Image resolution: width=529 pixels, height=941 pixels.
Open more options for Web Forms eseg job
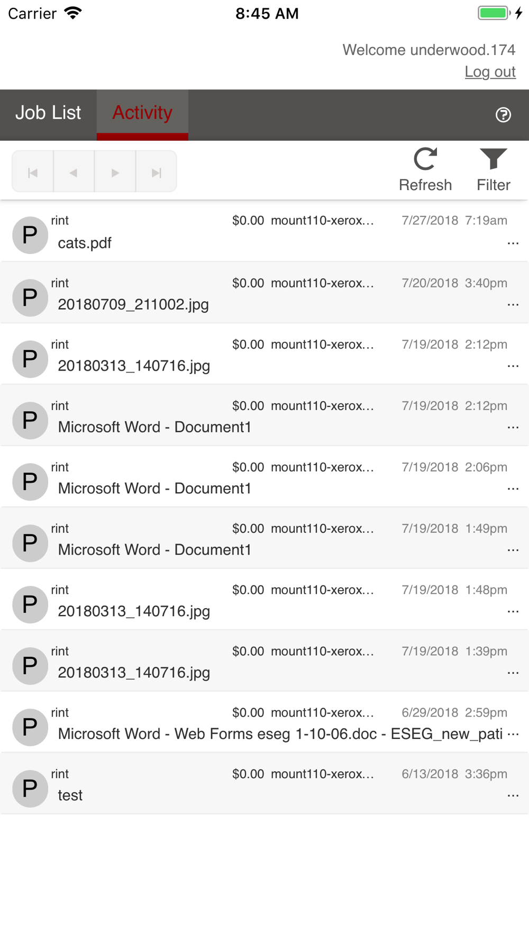(513, 734)
